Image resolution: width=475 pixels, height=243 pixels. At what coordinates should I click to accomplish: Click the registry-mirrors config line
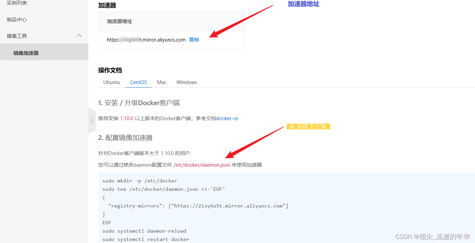pyautogui.click(x=198, y=206)
